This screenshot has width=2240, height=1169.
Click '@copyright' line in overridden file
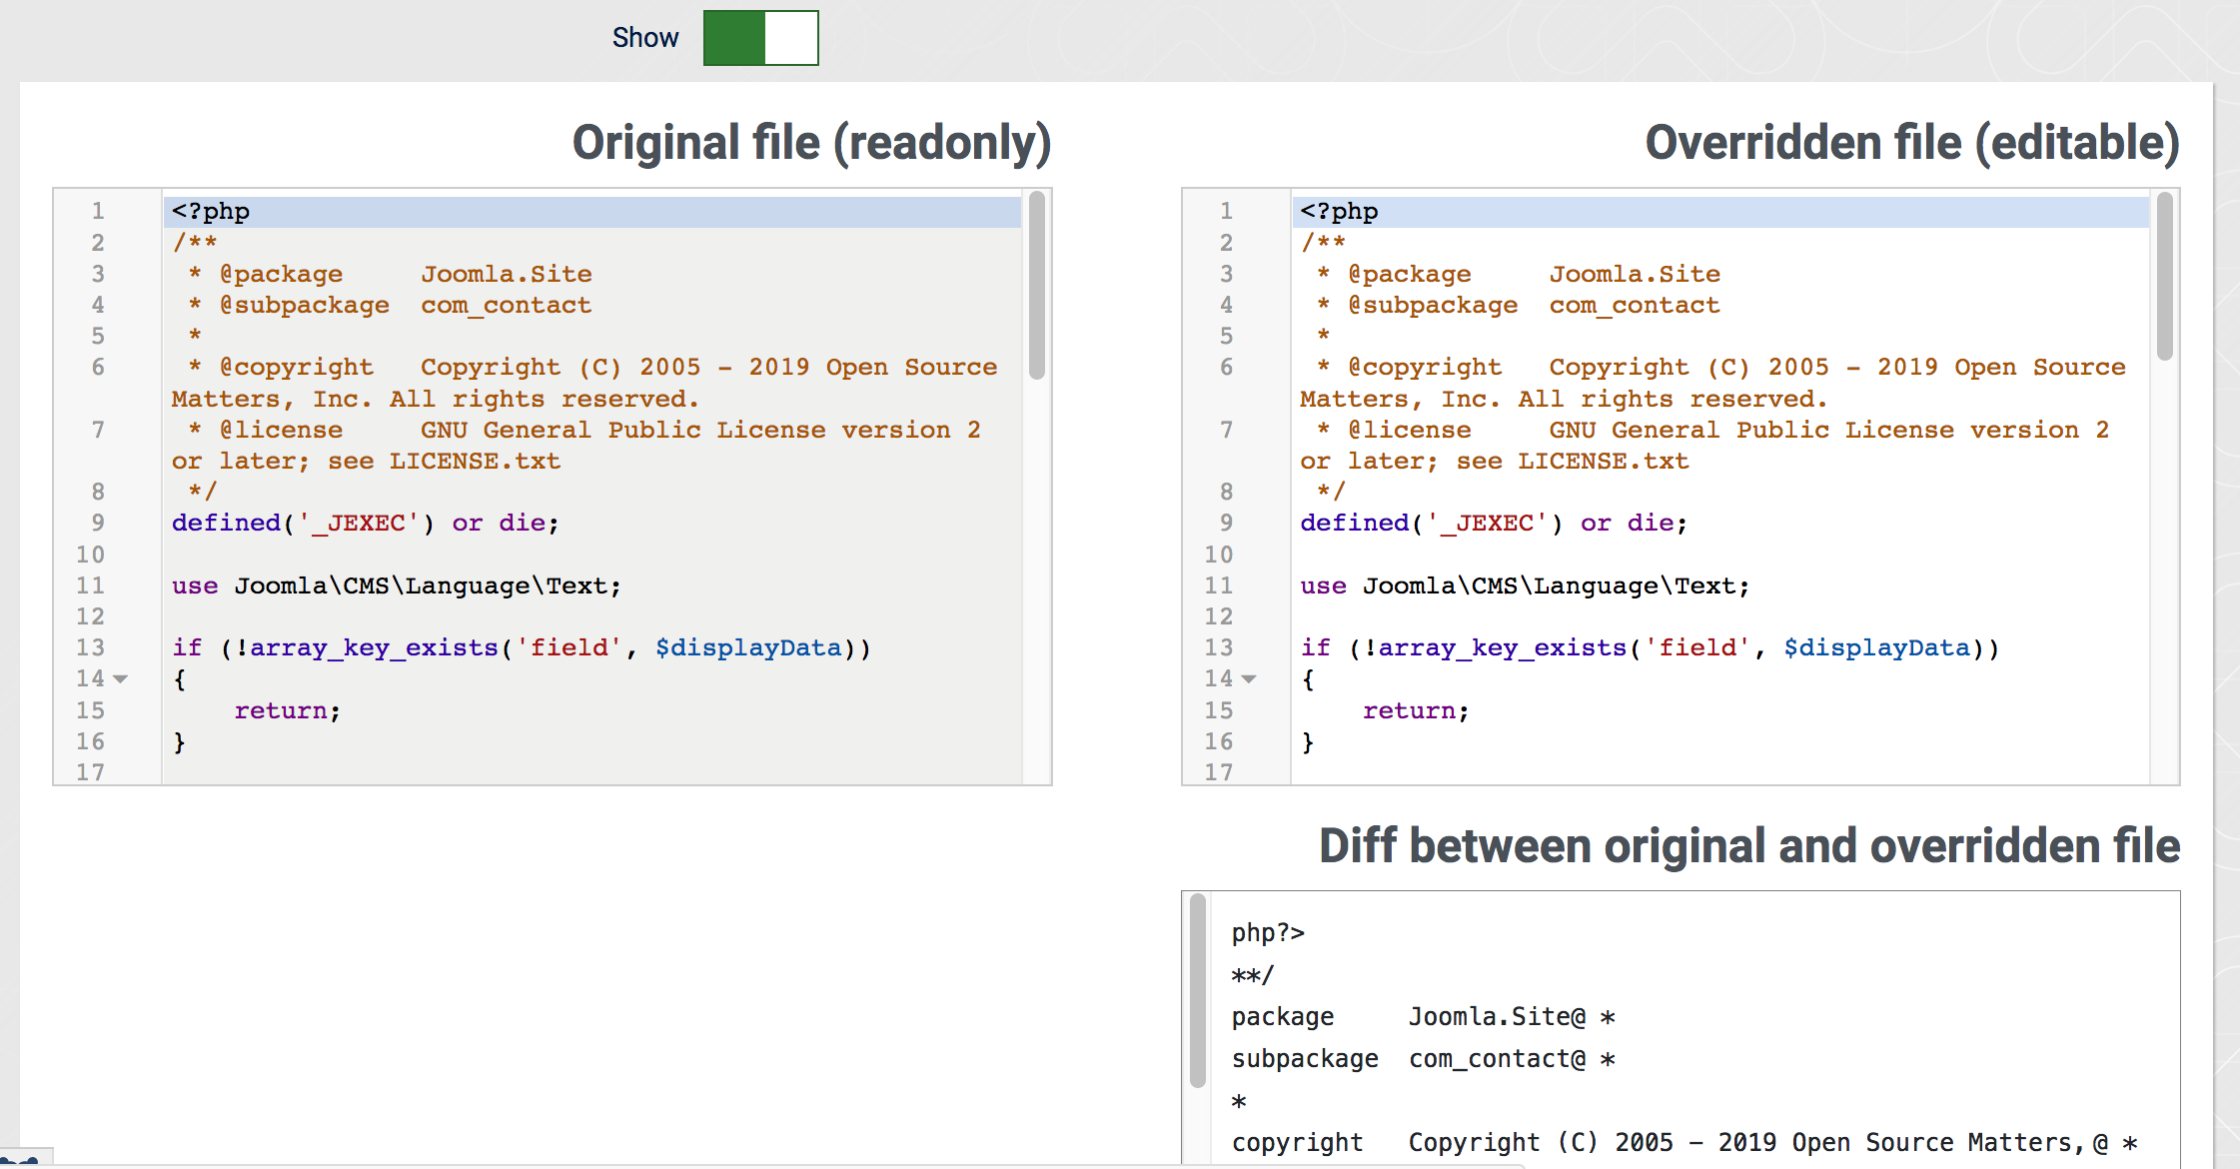click(1712, 383)
